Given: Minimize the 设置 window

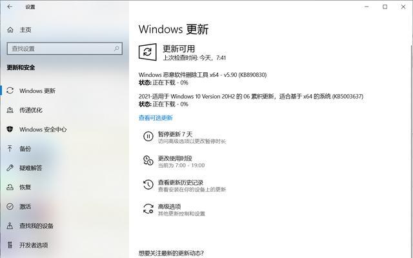Looking at the screenshot, I should (x=367, y=7).
